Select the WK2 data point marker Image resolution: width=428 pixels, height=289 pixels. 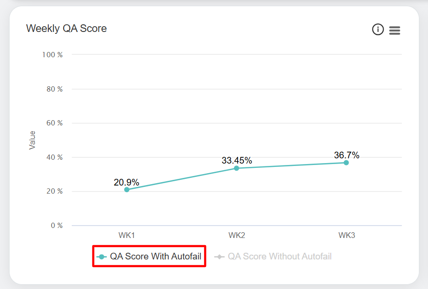pos(236,168)
